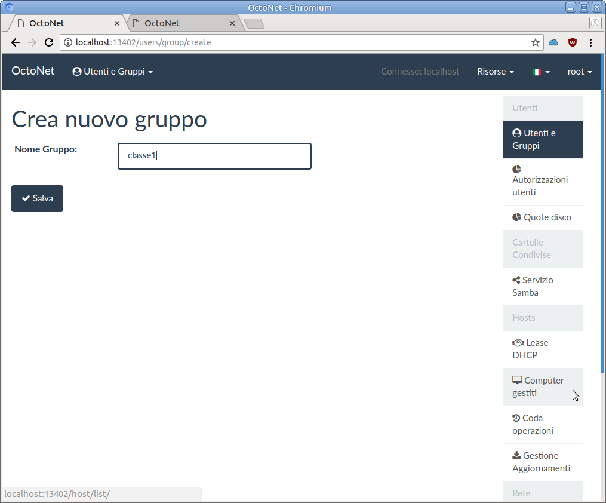The image size is (606, 503).
Task: Click the user icon in navbar Utenti e Gruppi
Action: [x=77, y=72]
